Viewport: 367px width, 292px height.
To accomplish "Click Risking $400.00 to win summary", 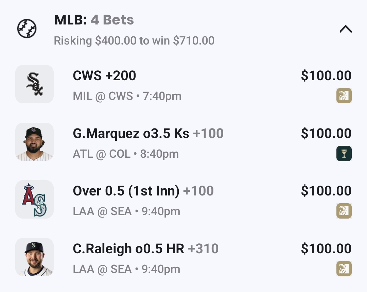I will click(x=134, y=41).
